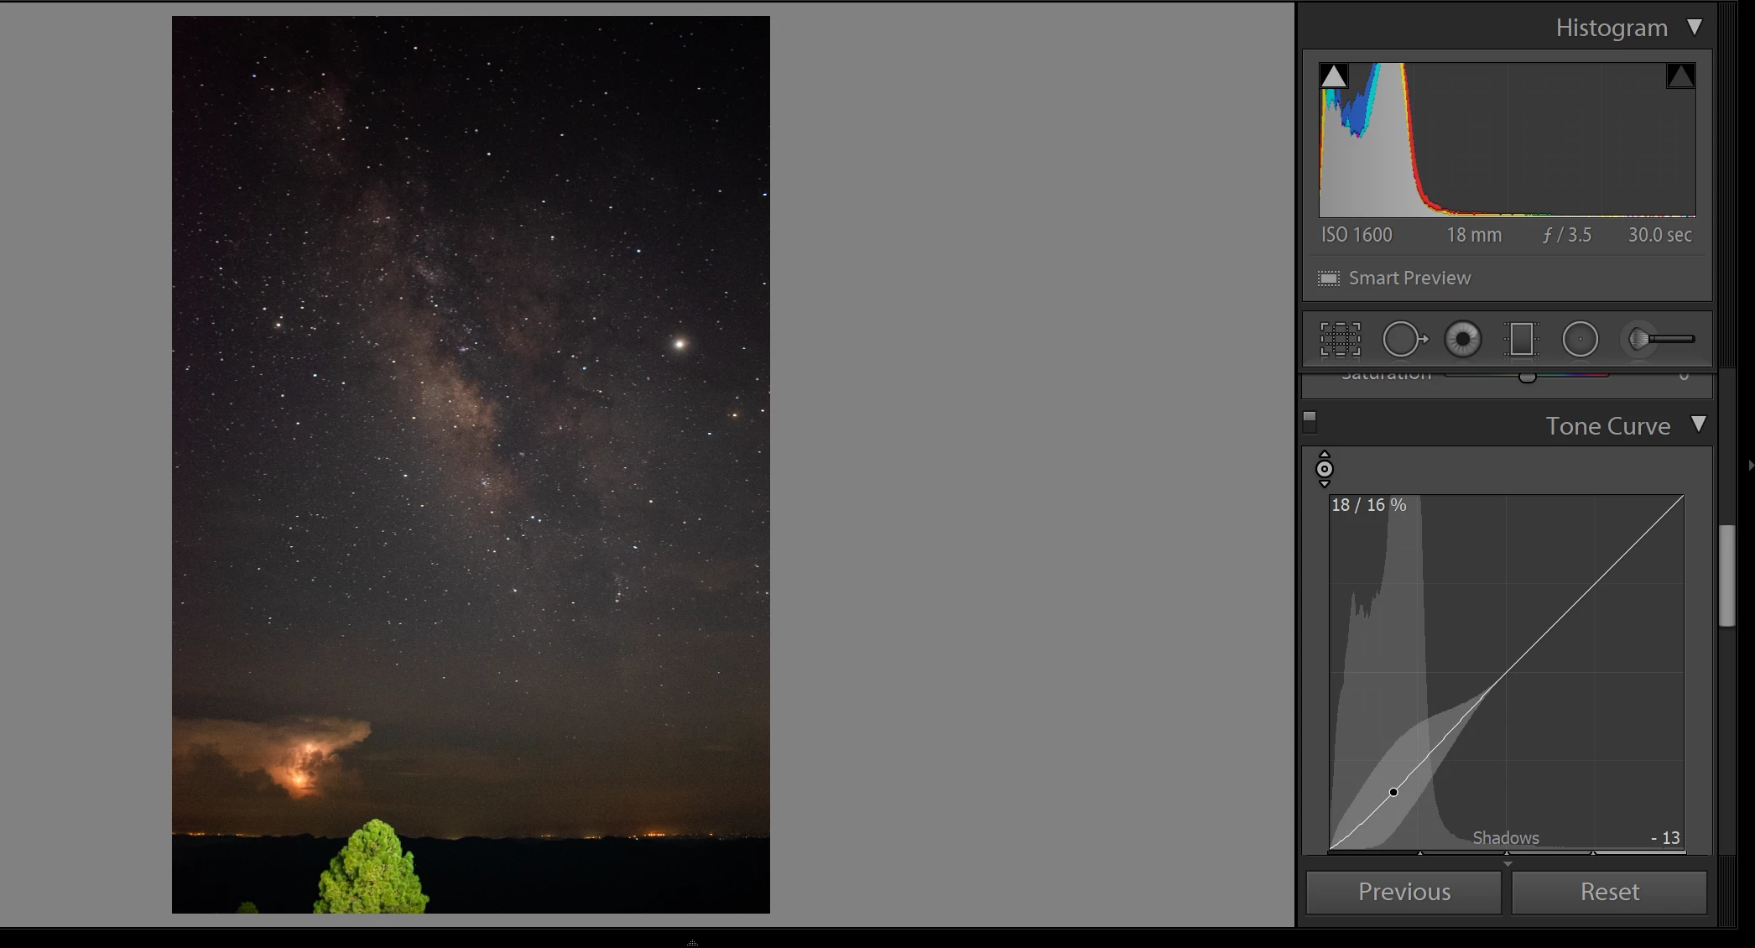The height and width of the screenshot is (948, 1755).
Task: Click the Tone Curve targeted adjustment tool
Action: tap(1325, 469)
